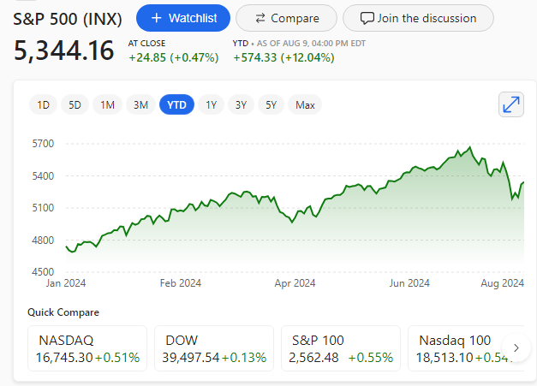Show the 3Y chart range
Image resolution: width=537 pixels, height=386 pixels.
click(242, 104)
